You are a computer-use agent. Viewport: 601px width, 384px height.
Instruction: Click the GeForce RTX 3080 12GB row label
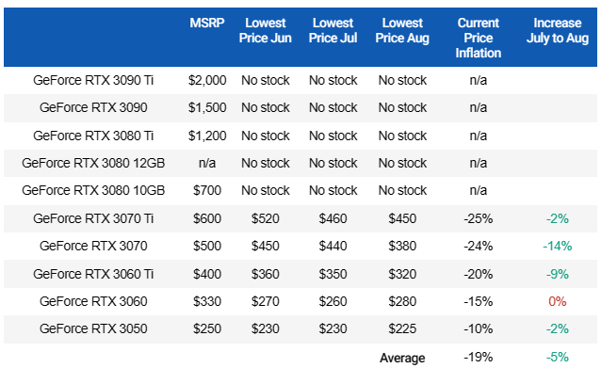pyautogui.click(x=93, y=163)
